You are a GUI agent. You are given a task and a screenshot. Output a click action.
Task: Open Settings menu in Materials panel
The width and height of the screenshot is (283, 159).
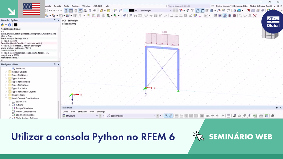101,112
